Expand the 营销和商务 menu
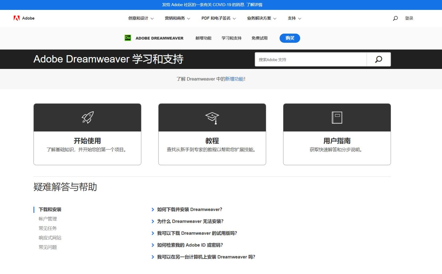The image size is (442, 274). [177, 18]
